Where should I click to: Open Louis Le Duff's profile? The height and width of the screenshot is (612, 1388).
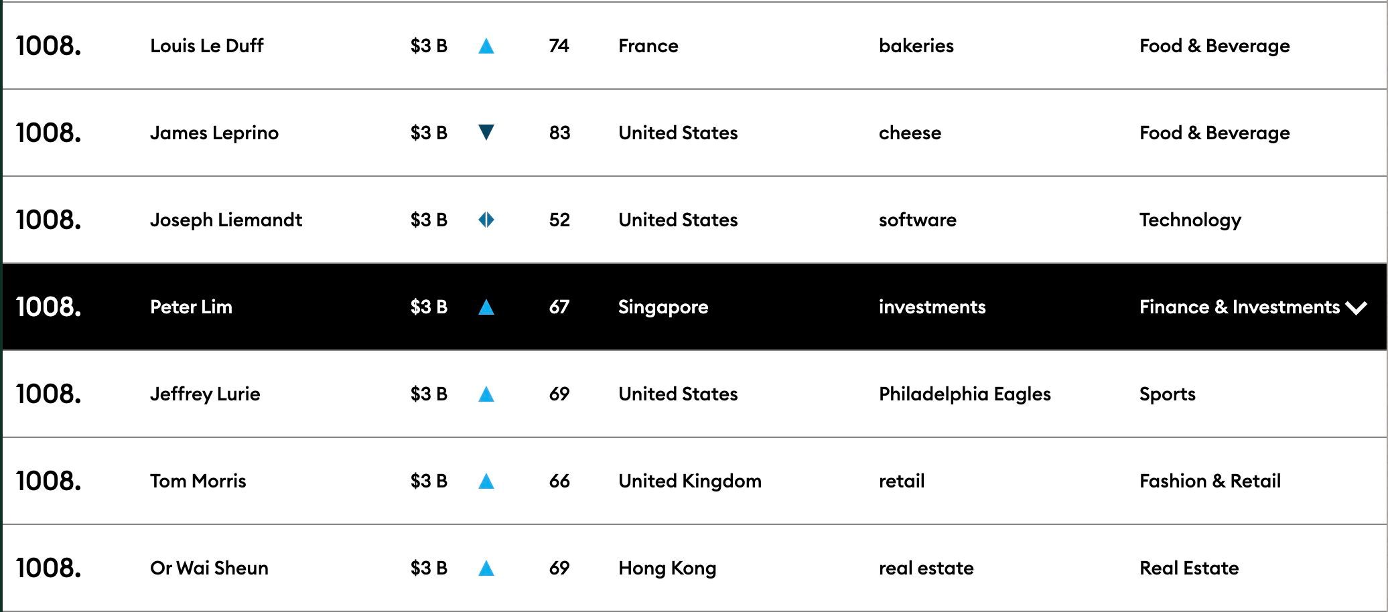[x=206, y=46]
